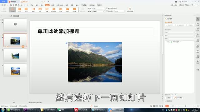Select slide 1 thumbnail
The height and width of the screenshot is (112, 200).
tap(15, 25)
